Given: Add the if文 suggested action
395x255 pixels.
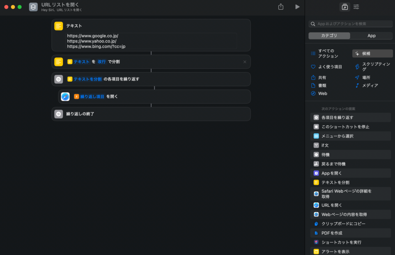Looking at the screenshot, I should pos(325,145).
